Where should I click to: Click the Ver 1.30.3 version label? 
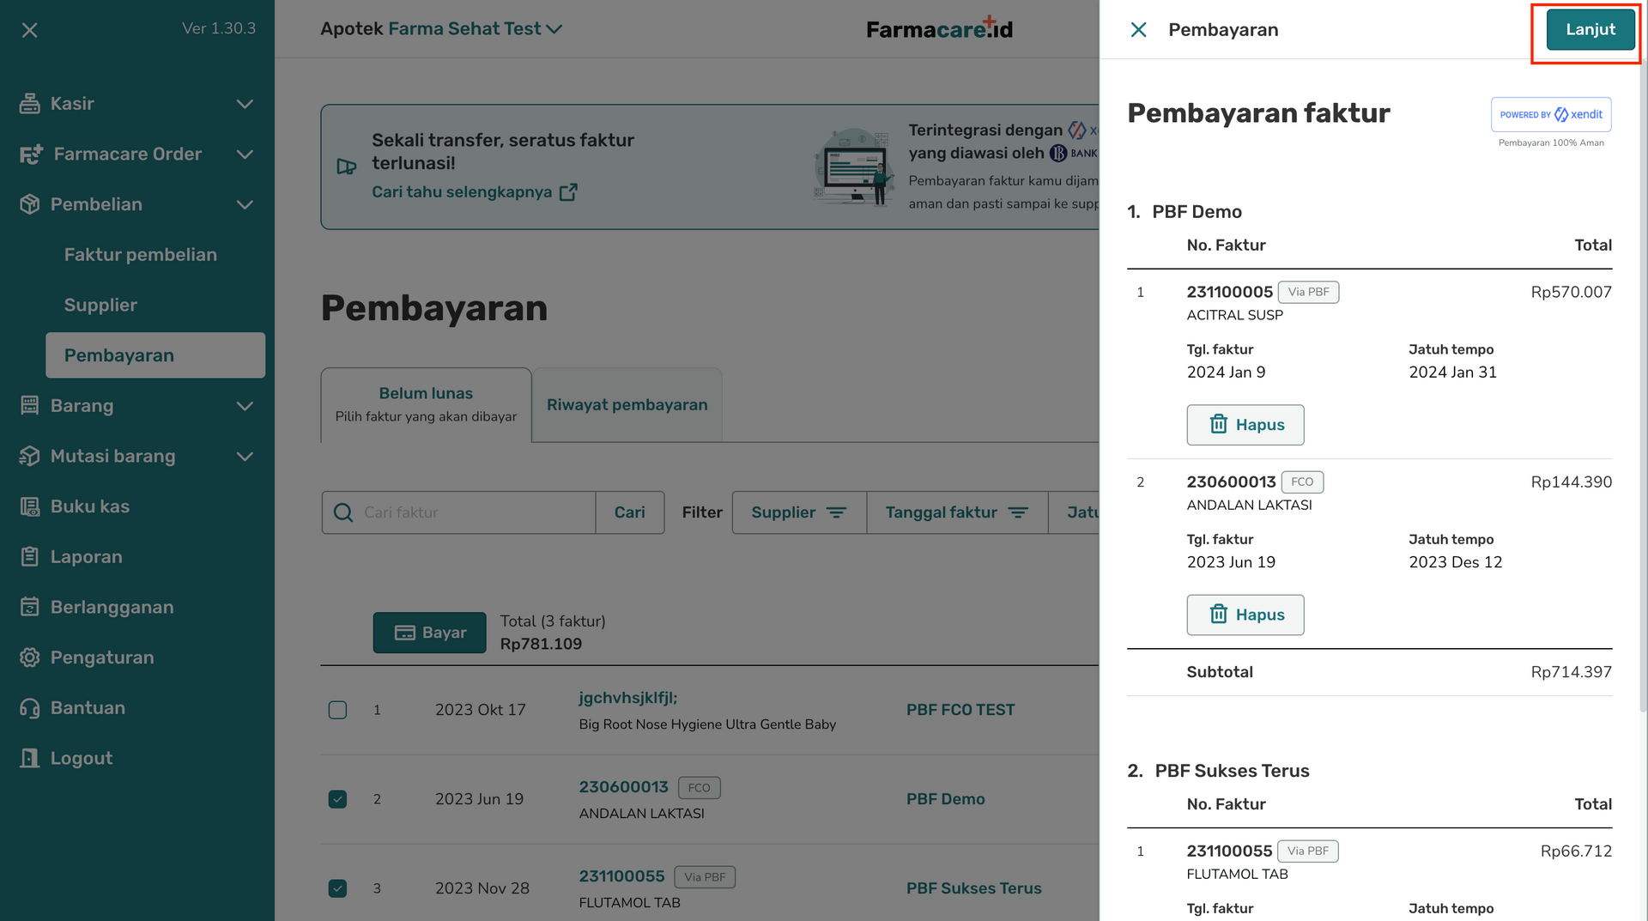[x=219, y=28]
